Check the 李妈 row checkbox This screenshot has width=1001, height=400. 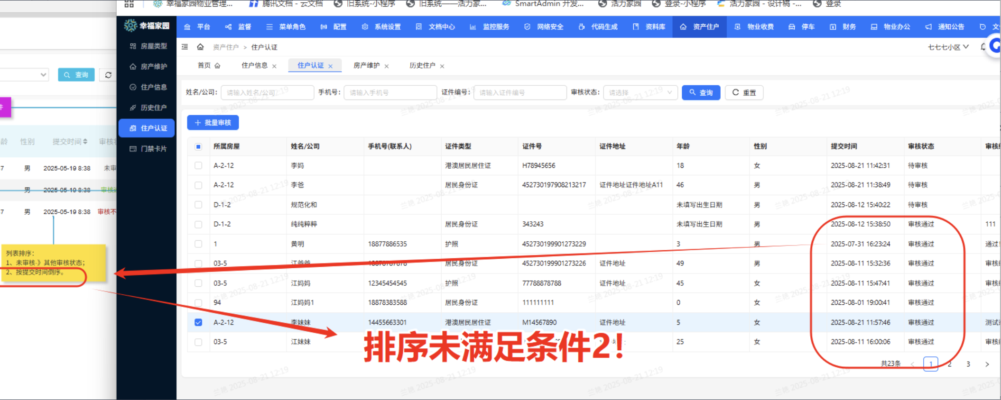pyautogui.click(x=198, y=165)
